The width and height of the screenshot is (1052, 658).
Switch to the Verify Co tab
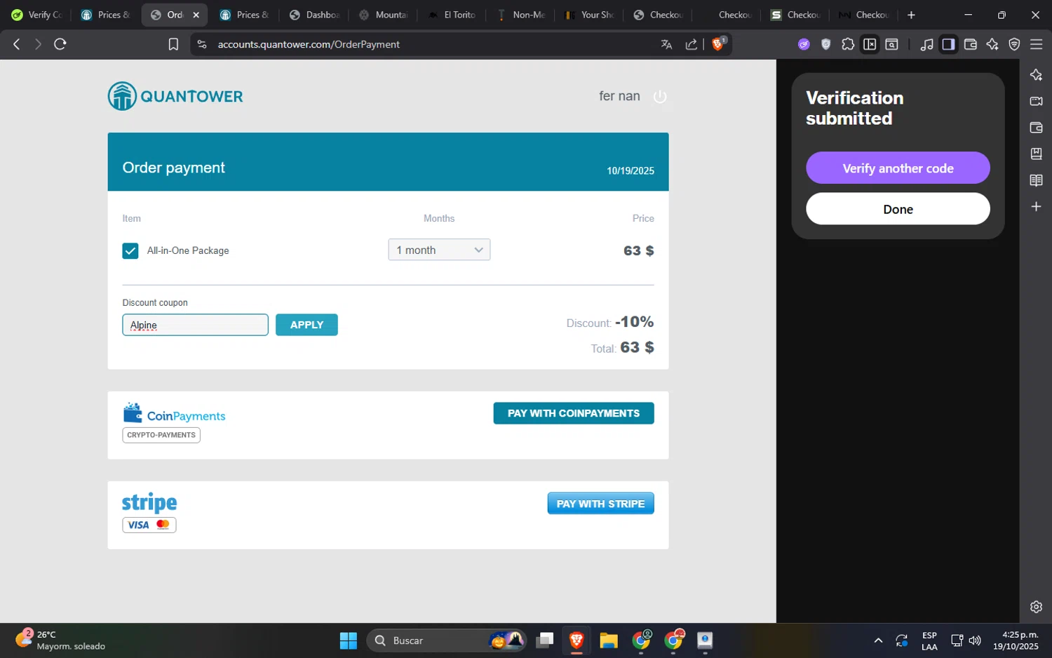pyautogui.click(x=38, y=15)
